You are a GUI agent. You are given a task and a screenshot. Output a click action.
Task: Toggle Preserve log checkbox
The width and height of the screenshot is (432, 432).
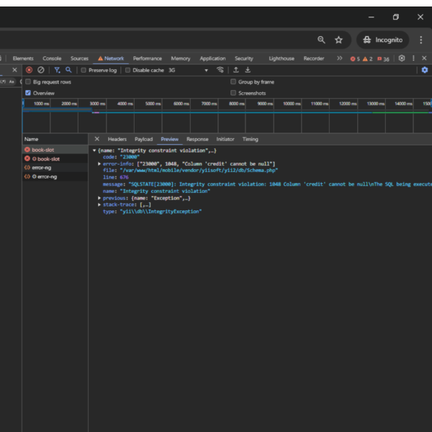tap(84, 71)
